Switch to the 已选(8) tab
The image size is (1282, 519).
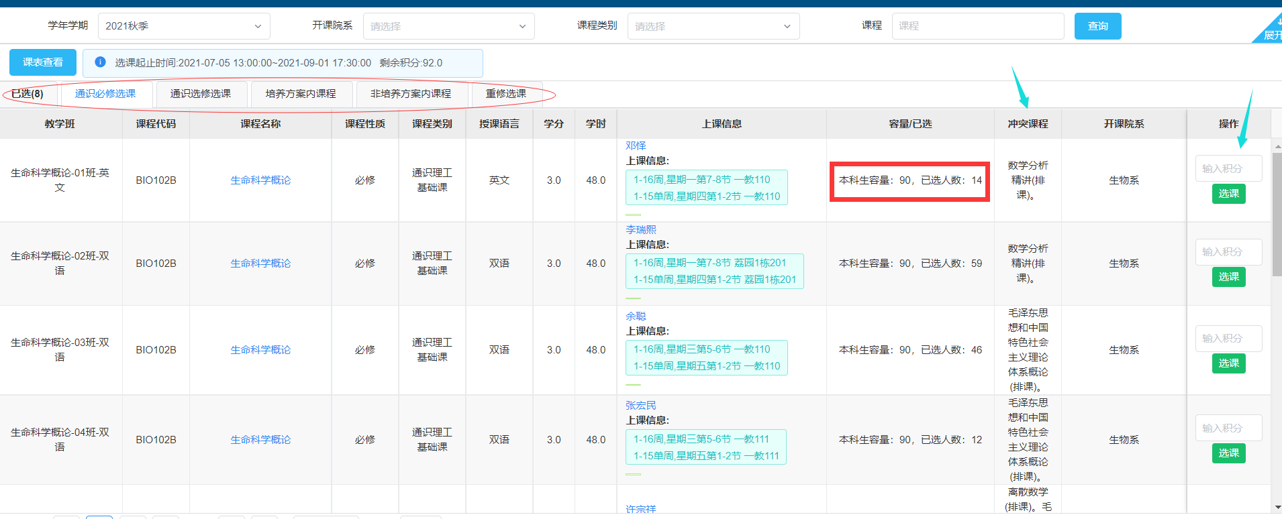[x=28, y=94]
